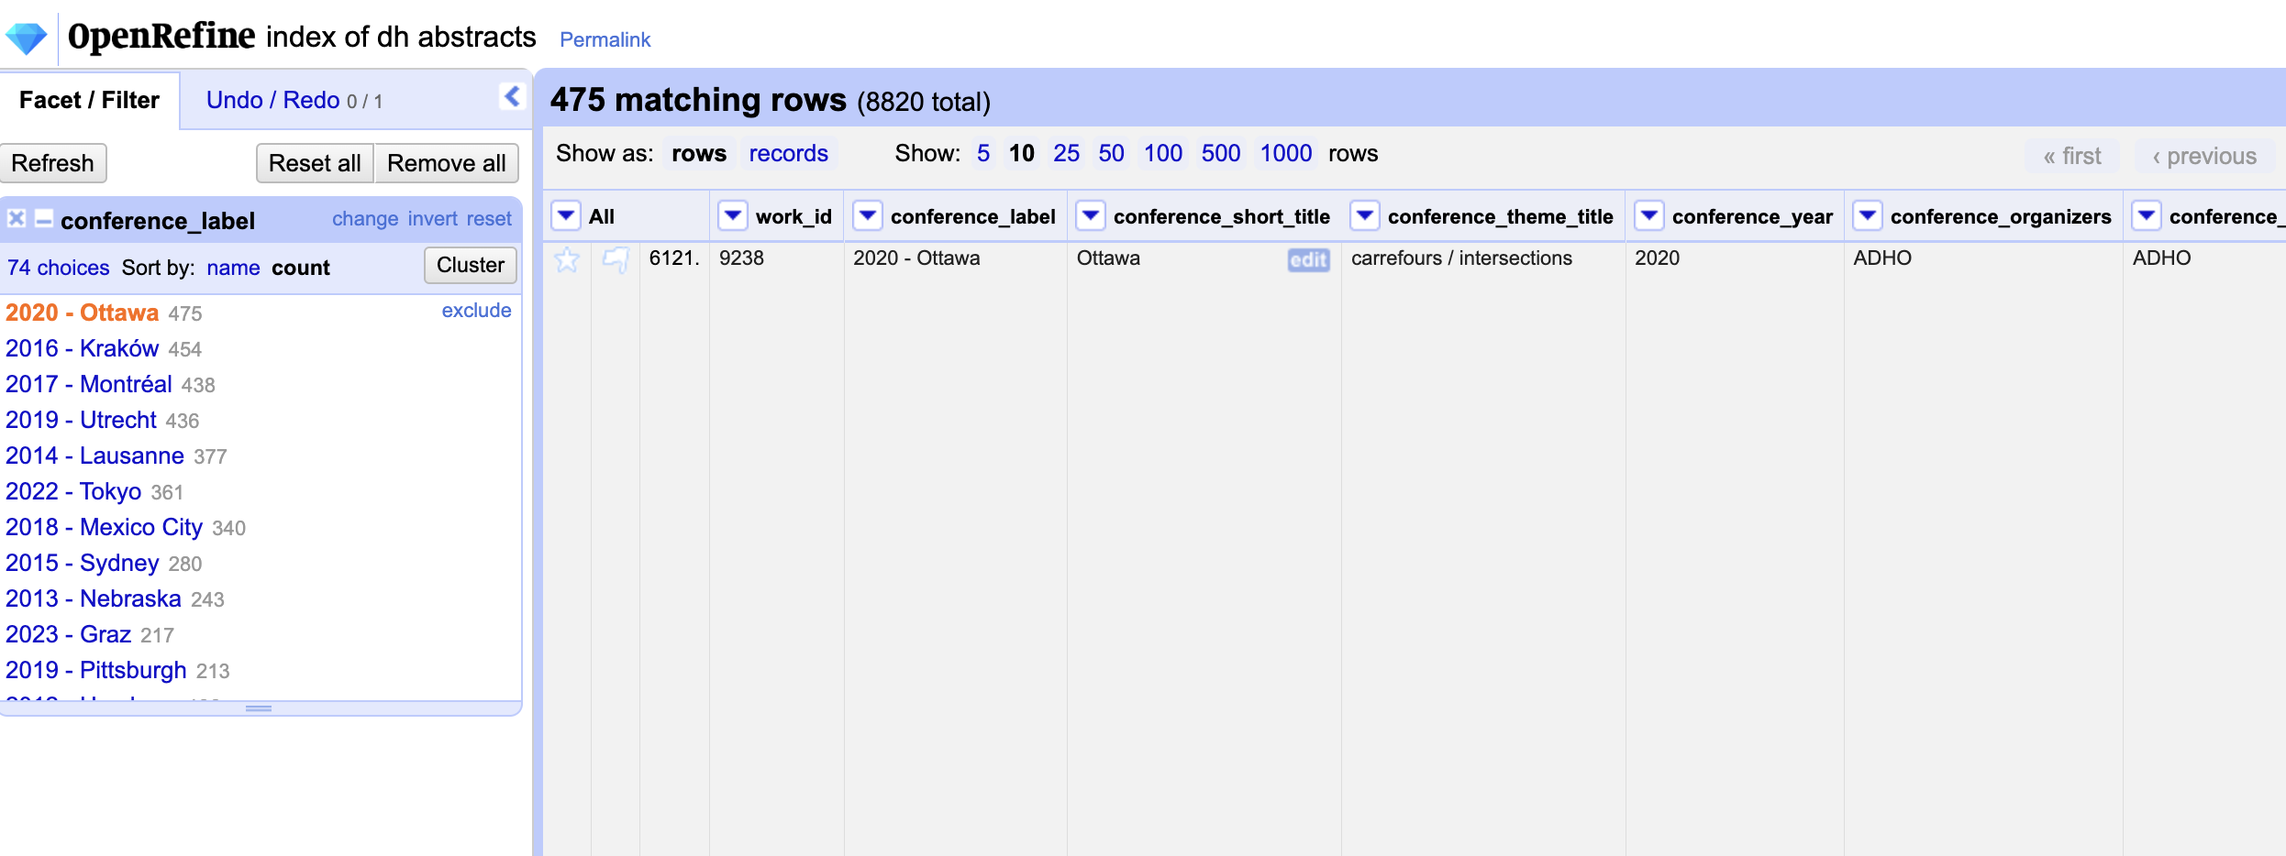2286x856 pixels.
Task: Minimize the conference_label facet
Action: point(43,219)
